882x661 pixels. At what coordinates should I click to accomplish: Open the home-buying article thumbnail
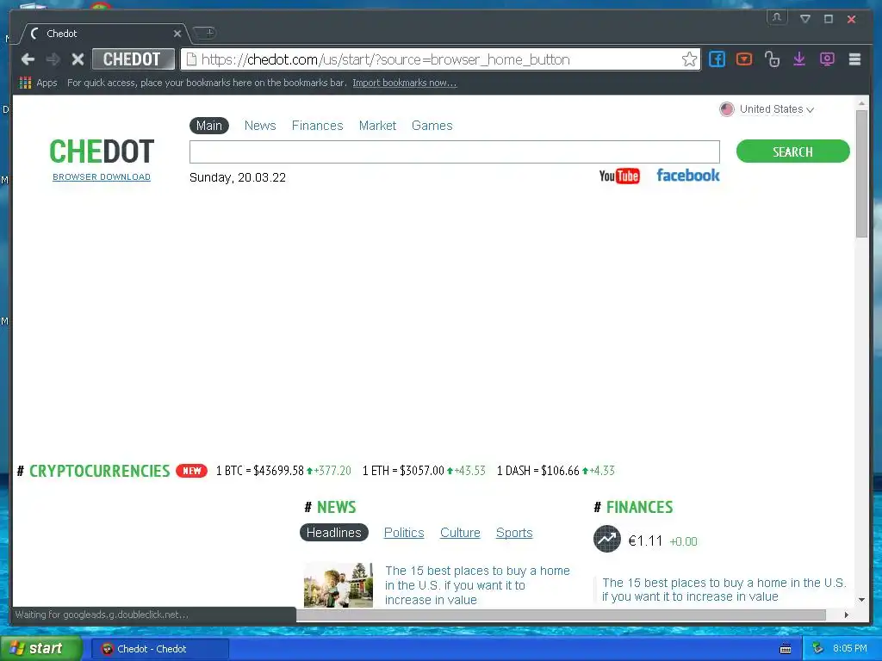pyautogui.click(x=338, y=585)
